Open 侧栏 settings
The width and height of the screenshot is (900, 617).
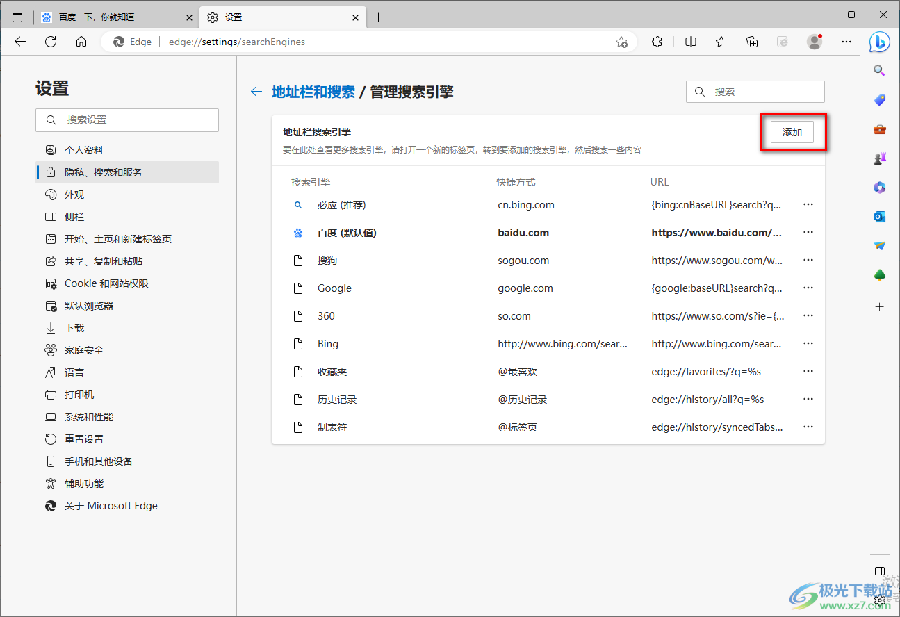click(x=127, y=217)
